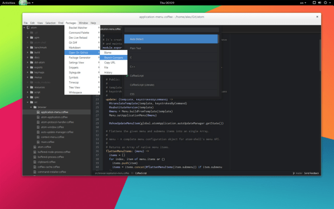Click the file icon beside atom-application.coffee

(38, 117)
